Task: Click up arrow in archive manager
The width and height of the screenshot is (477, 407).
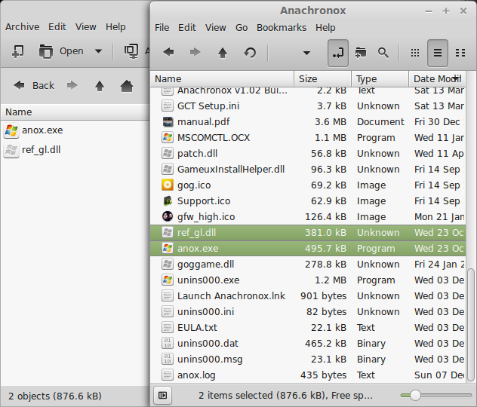Action: point(100,86)
